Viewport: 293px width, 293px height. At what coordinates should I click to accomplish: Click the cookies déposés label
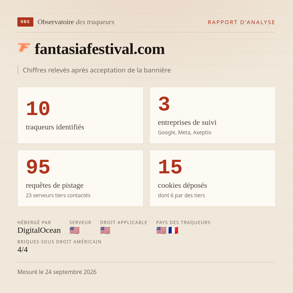(x=182, y=185)
